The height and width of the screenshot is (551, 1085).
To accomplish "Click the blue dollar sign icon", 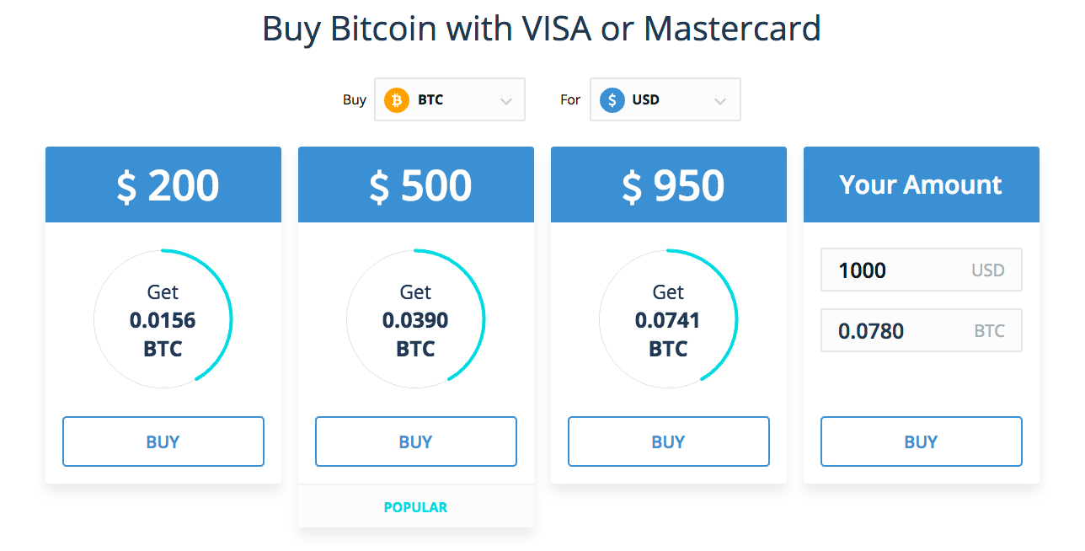I will pos(612,100).
